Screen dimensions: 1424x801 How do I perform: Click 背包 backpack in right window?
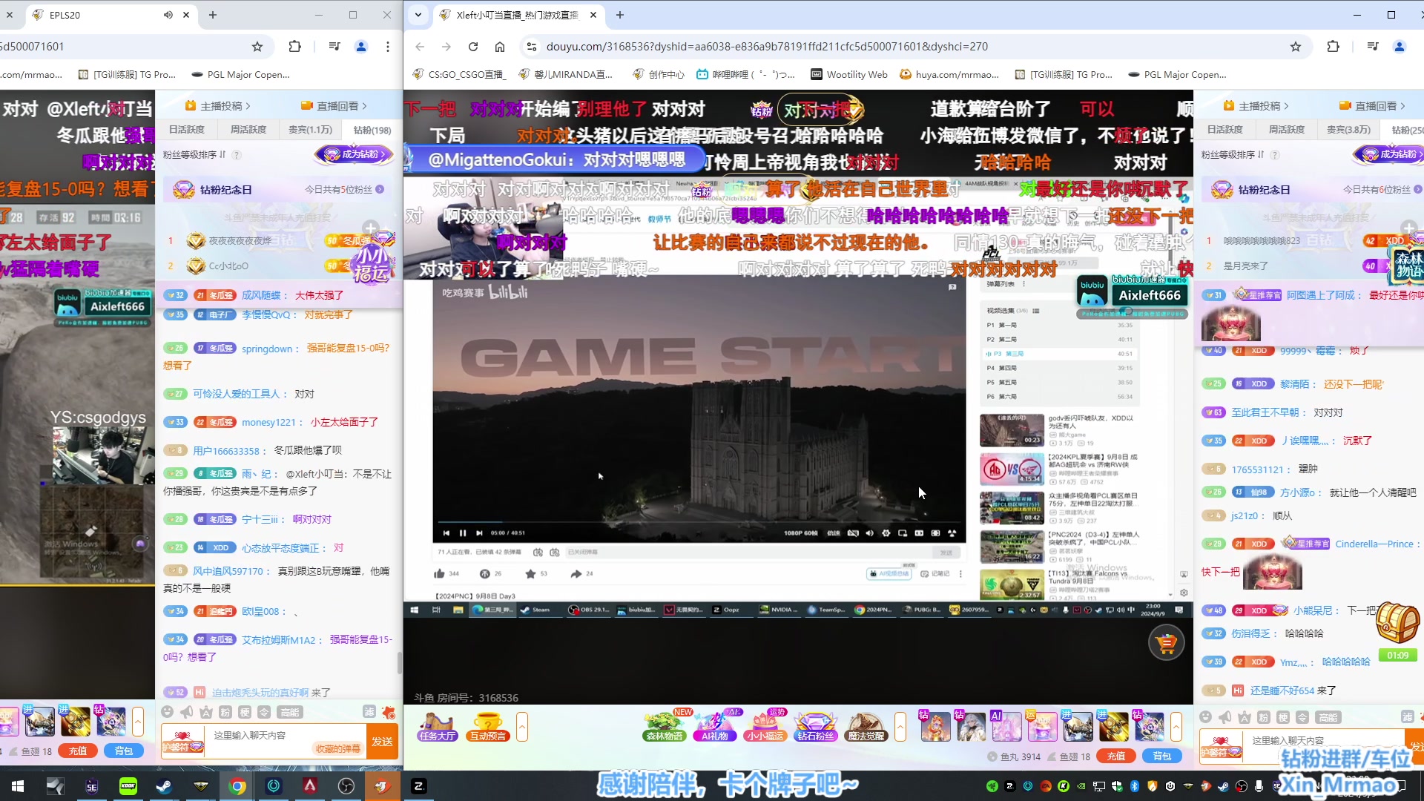1161,756
